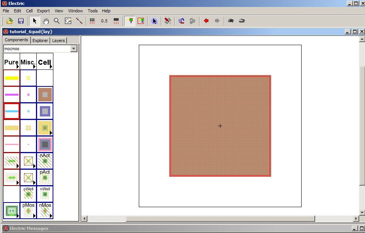
Task: Toggle the grid display icon
Action: point(92,21)
